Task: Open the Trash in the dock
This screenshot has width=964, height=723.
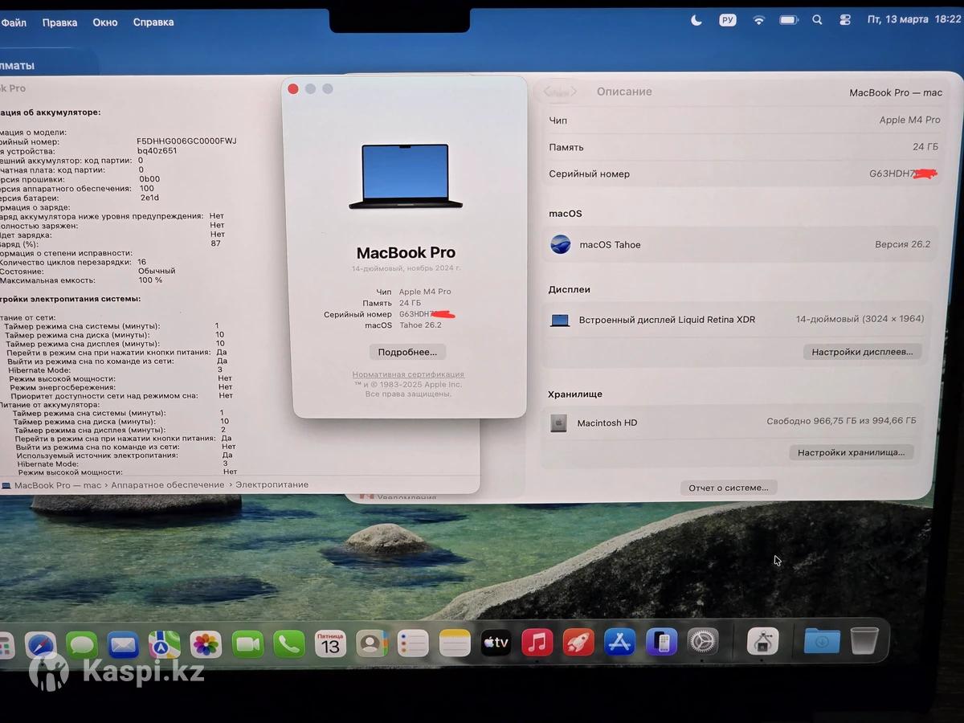Action: pos(864,640)
